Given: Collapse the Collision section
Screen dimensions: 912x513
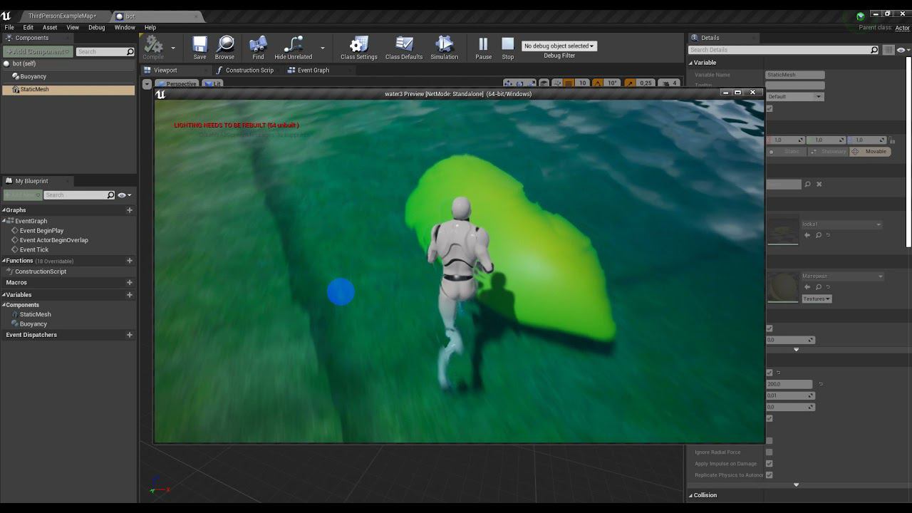Looking at the screenshot, I should click(691, 495).
